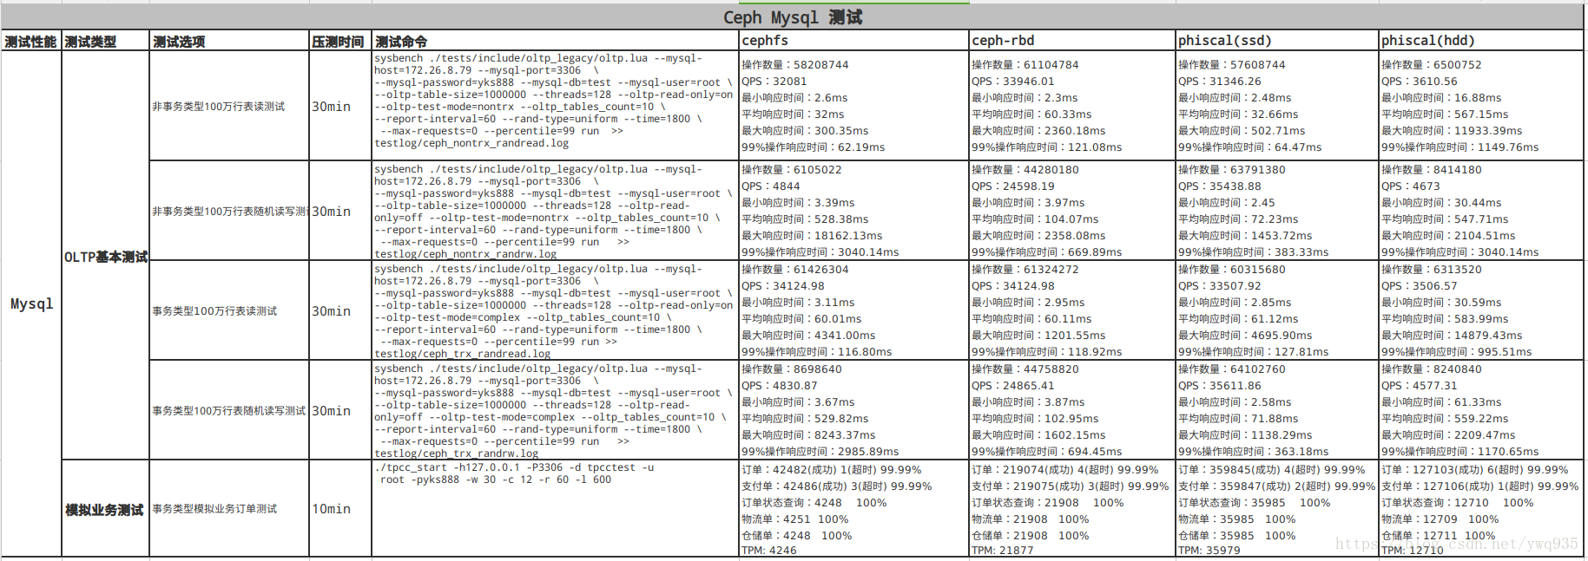The height and width of the screenshot is (561, 1588).
Task: Click the 'TPM: 35979' value
Action: tap(1209, 551)
